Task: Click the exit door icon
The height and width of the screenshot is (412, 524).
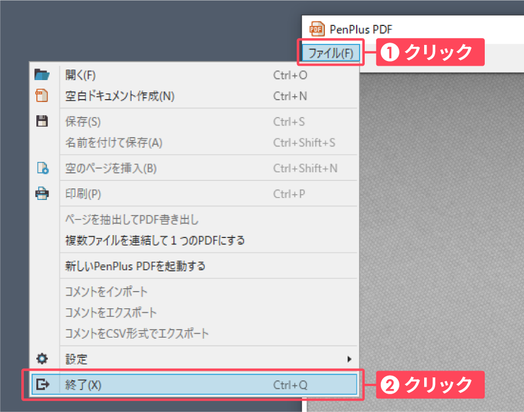Action: [x=43, y=385]
